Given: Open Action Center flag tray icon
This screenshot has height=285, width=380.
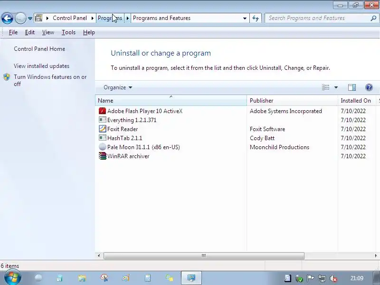Looking at the screenshot, I should [311, 278].
